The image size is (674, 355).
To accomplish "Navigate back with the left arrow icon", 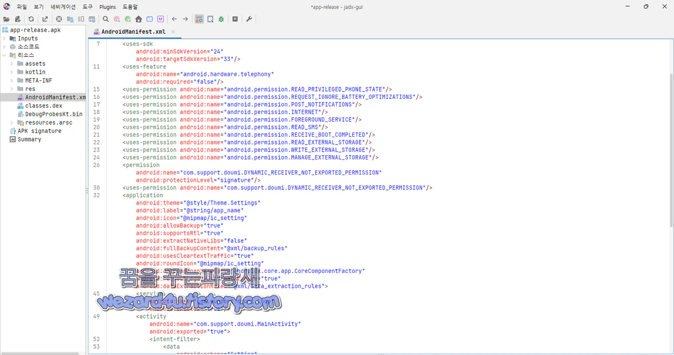I will [174, 19].
